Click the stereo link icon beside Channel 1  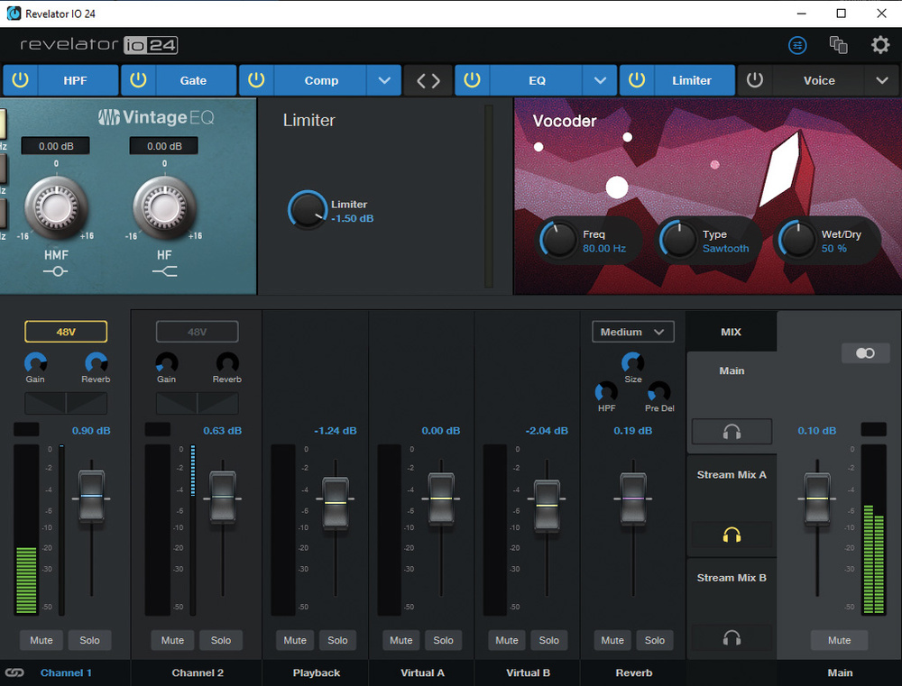14,672
